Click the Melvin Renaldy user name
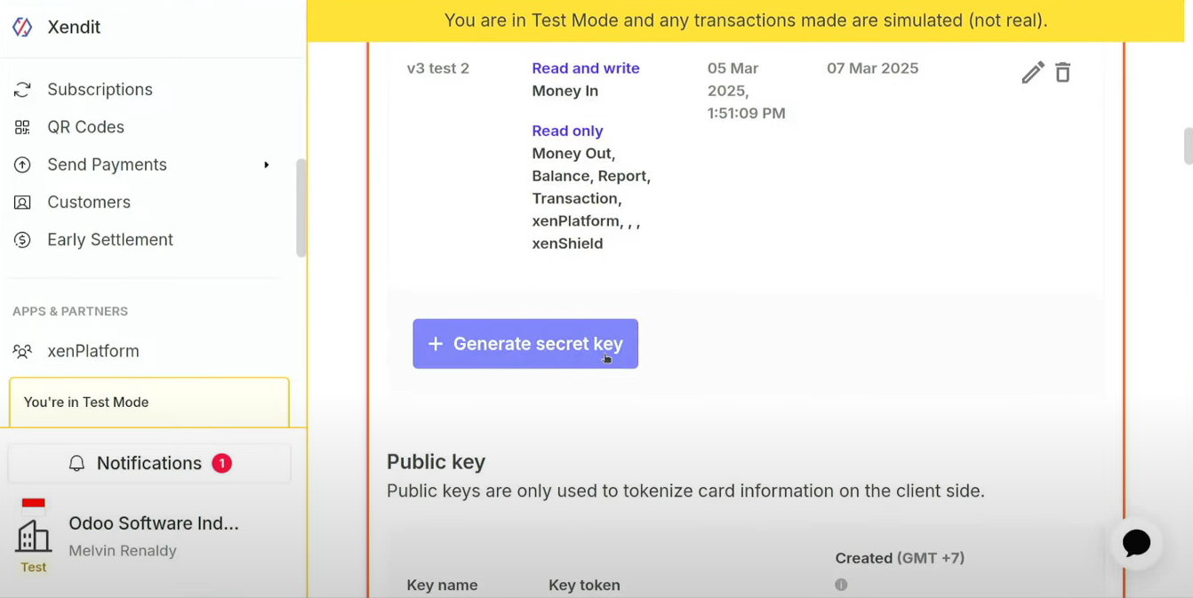Image resolution: width=1193 pixels, height=598 pixels. [123, 551]
